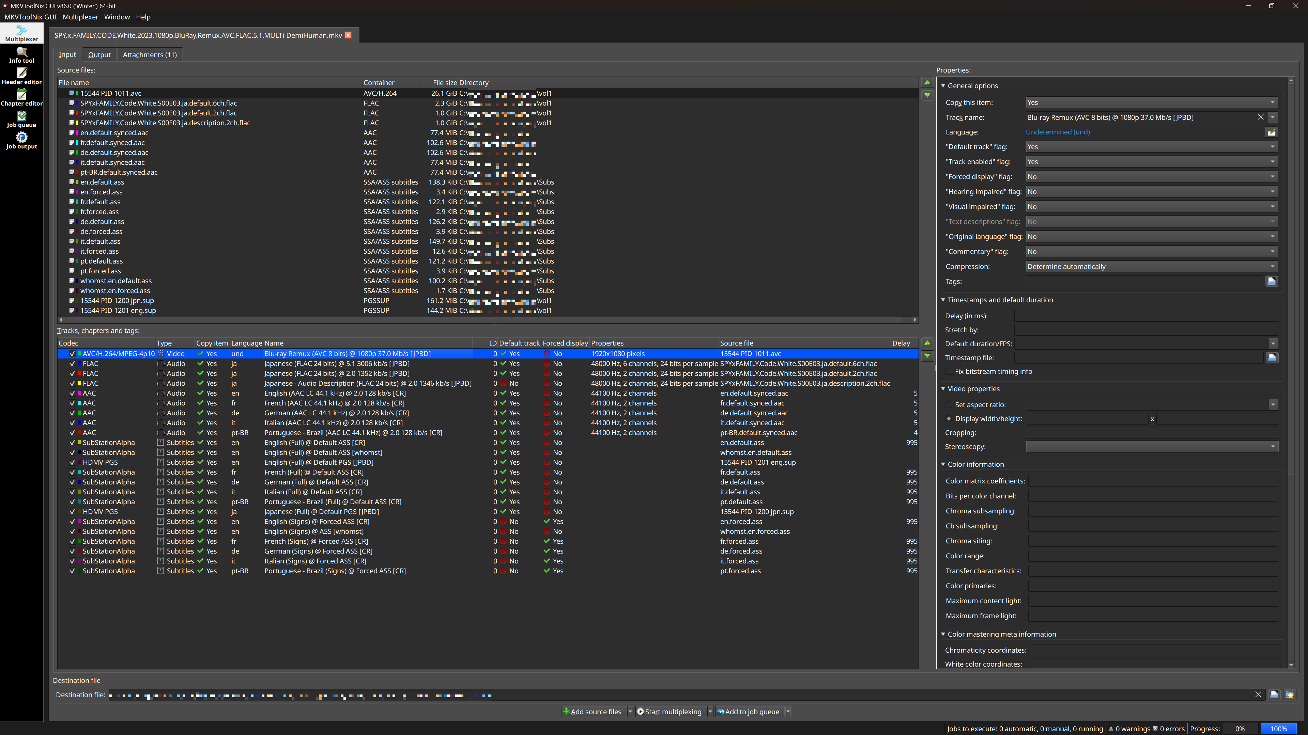
Task: Toggle checkbox for English PGS subtitle track
Action: point(72,462)
